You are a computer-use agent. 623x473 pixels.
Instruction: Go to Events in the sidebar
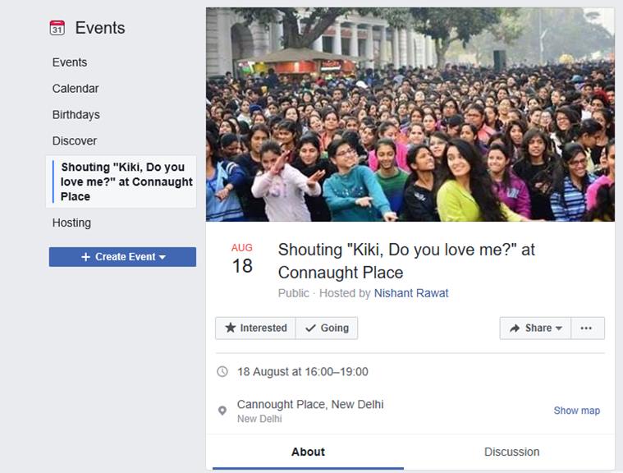(x=70, y=62)
